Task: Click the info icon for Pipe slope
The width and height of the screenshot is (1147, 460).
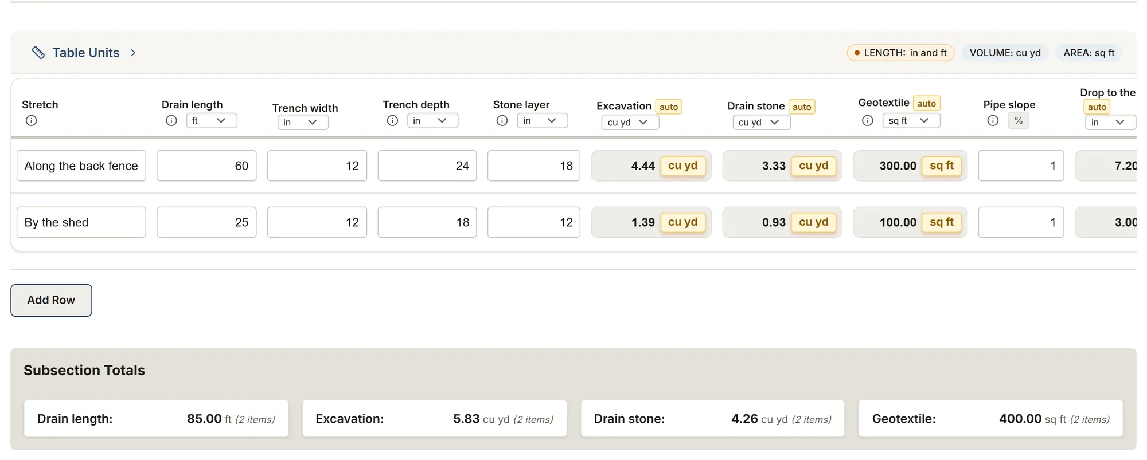Action: pos(993,120)
